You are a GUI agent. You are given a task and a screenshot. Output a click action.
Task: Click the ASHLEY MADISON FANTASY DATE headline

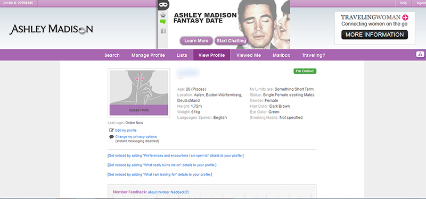click(x=205, y=18)
